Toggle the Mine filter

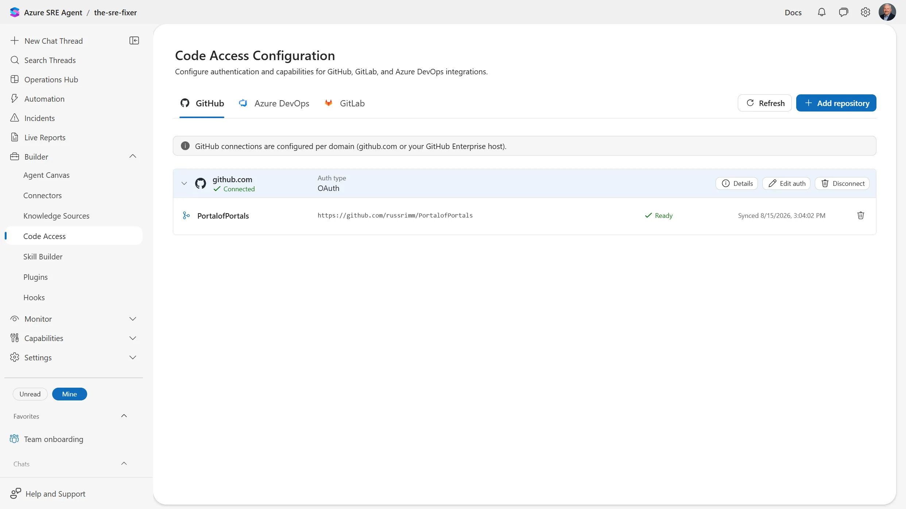pyautogui.click(x=69, y=394)
